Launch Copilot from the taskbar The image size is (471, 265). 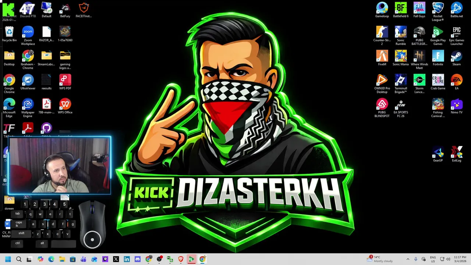40,259
